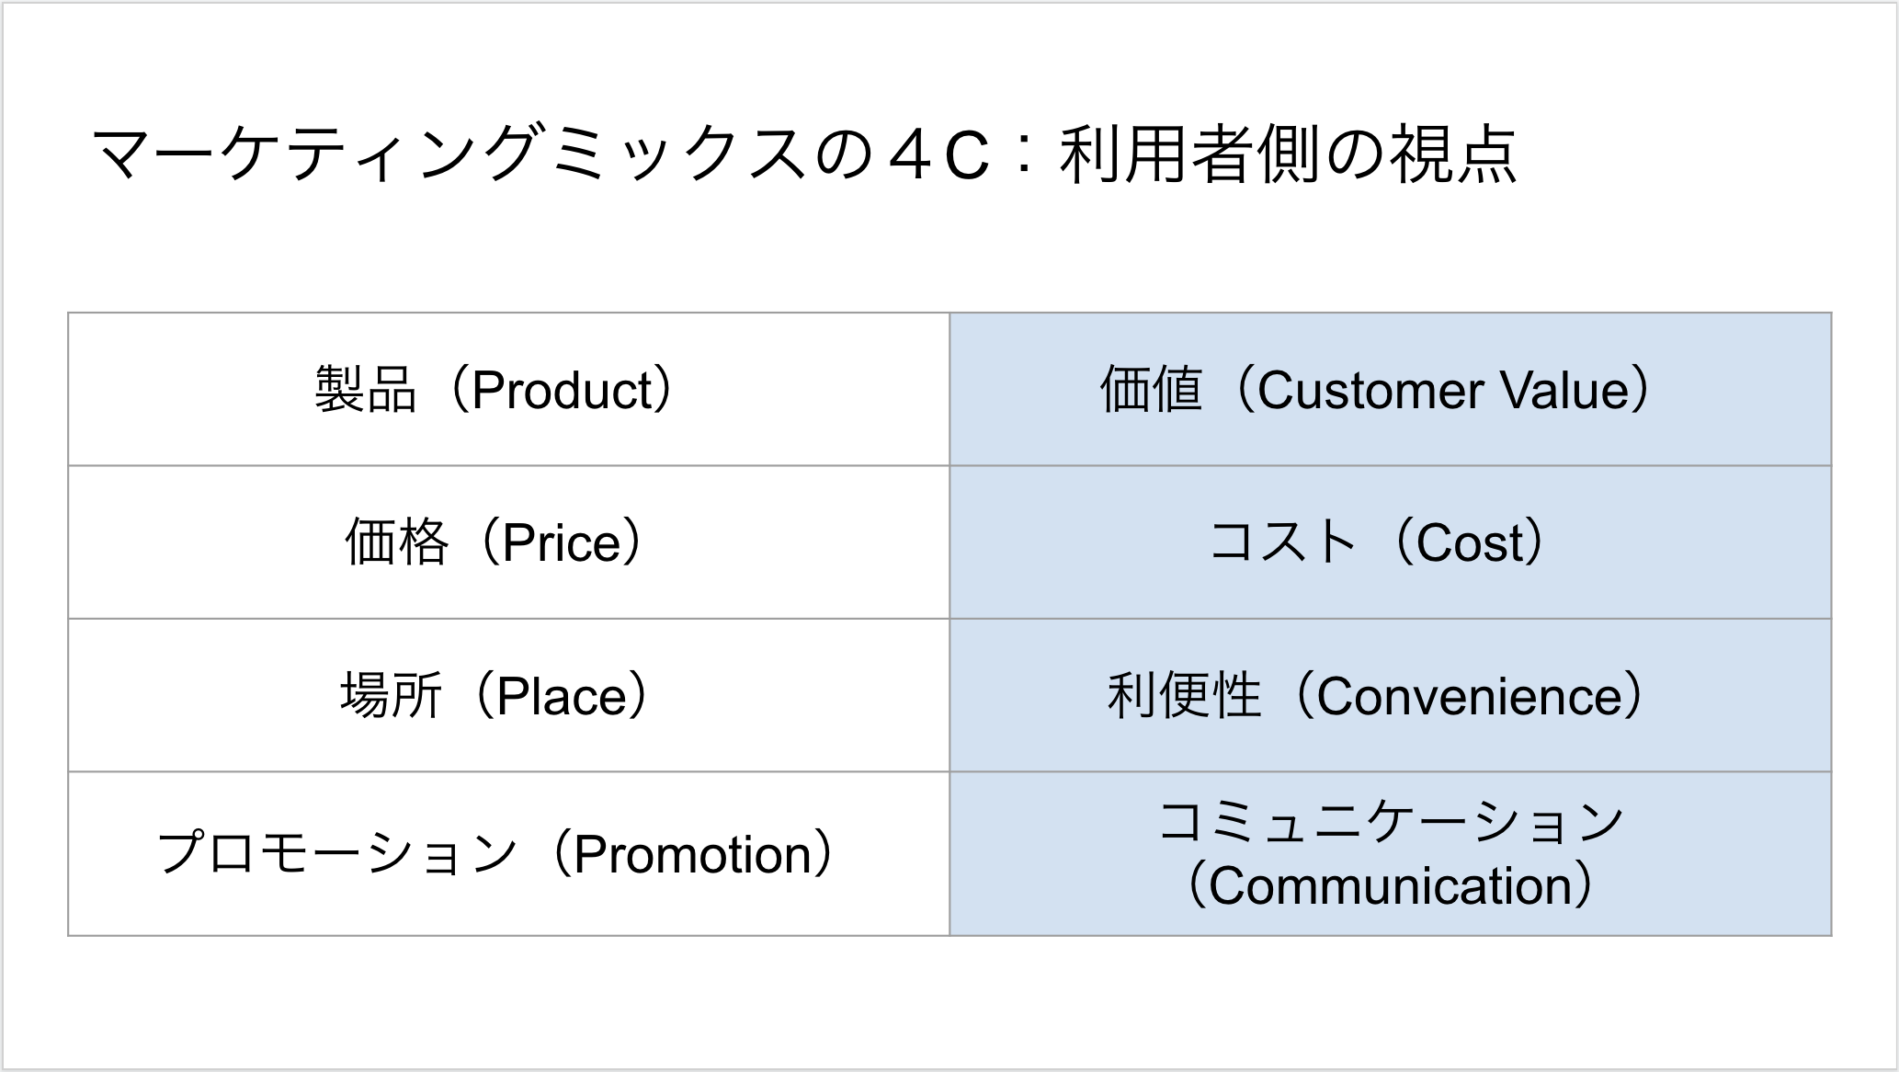Select the プロモーション（Promotion）table cell
1899x1072 pixels.
(x=508, y=854)
